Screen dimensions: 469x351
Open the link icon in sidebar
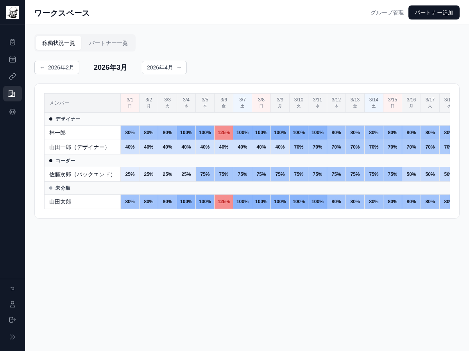tap(13, 76)
